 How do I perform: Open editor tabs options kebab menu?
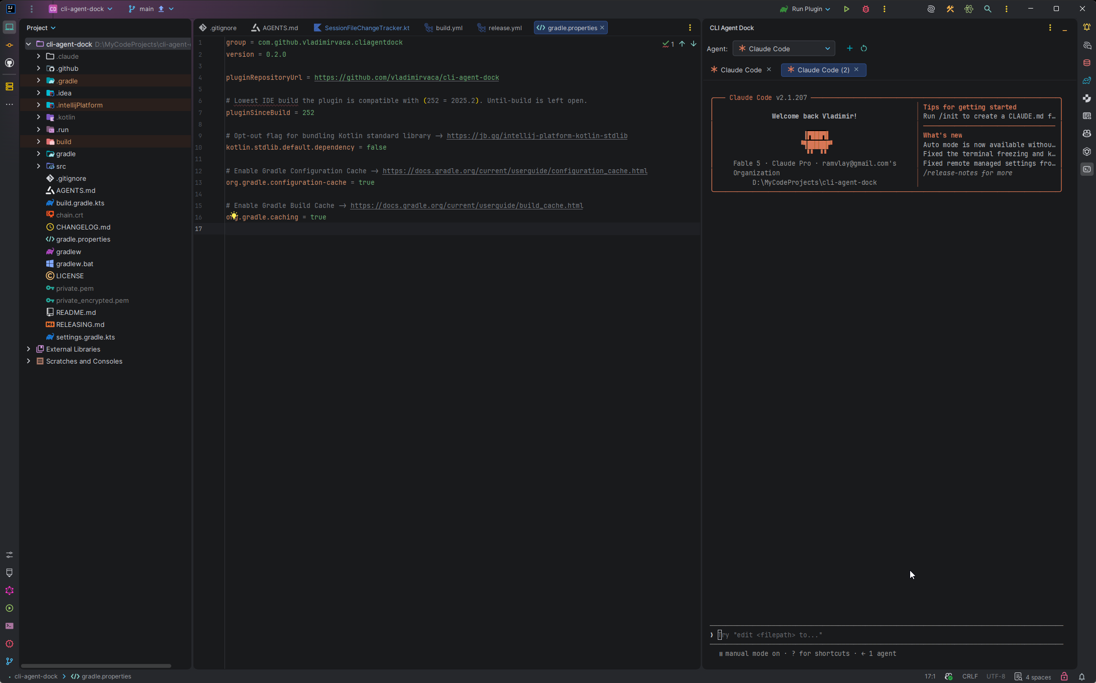pyautogui.click(x=690, y=28)
